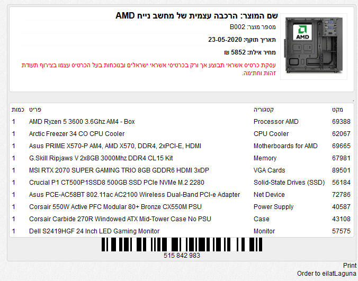Select Corsair Carbide 270R case item
358x281 pixels.
point(120,219)
